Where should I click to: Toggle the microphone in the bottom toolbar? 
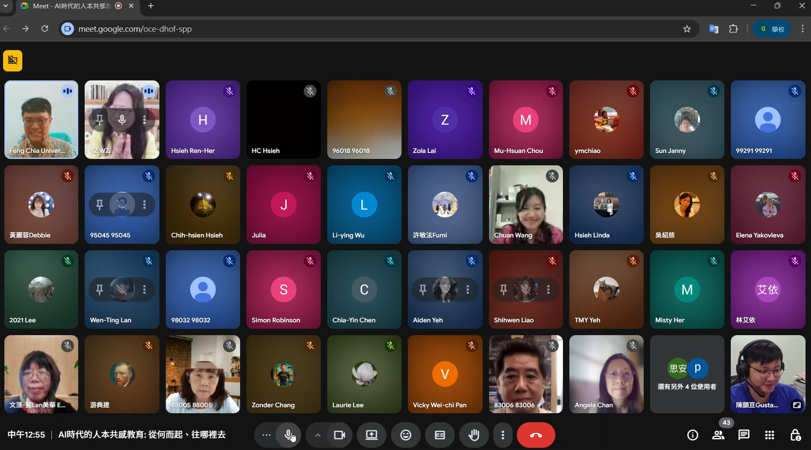pyautogui.click(x=289, y=435)
